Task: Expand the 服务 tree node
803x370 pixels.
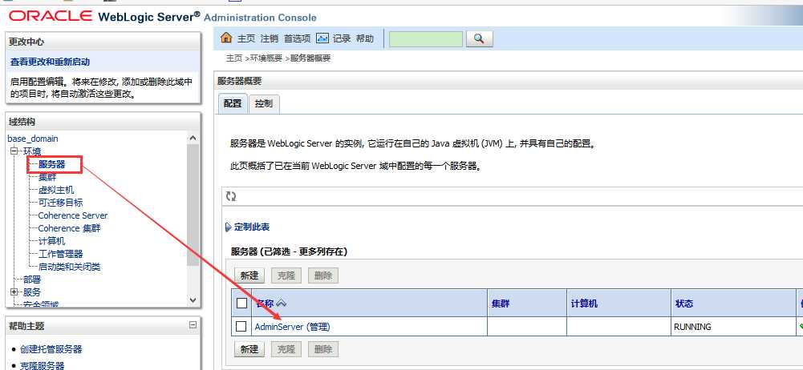Action: 14,292
